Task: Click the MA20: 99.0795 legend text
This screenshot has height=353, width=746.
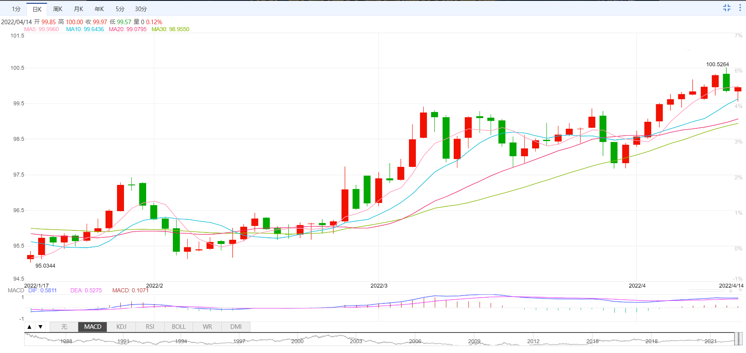Action: [x=128, y=29]
